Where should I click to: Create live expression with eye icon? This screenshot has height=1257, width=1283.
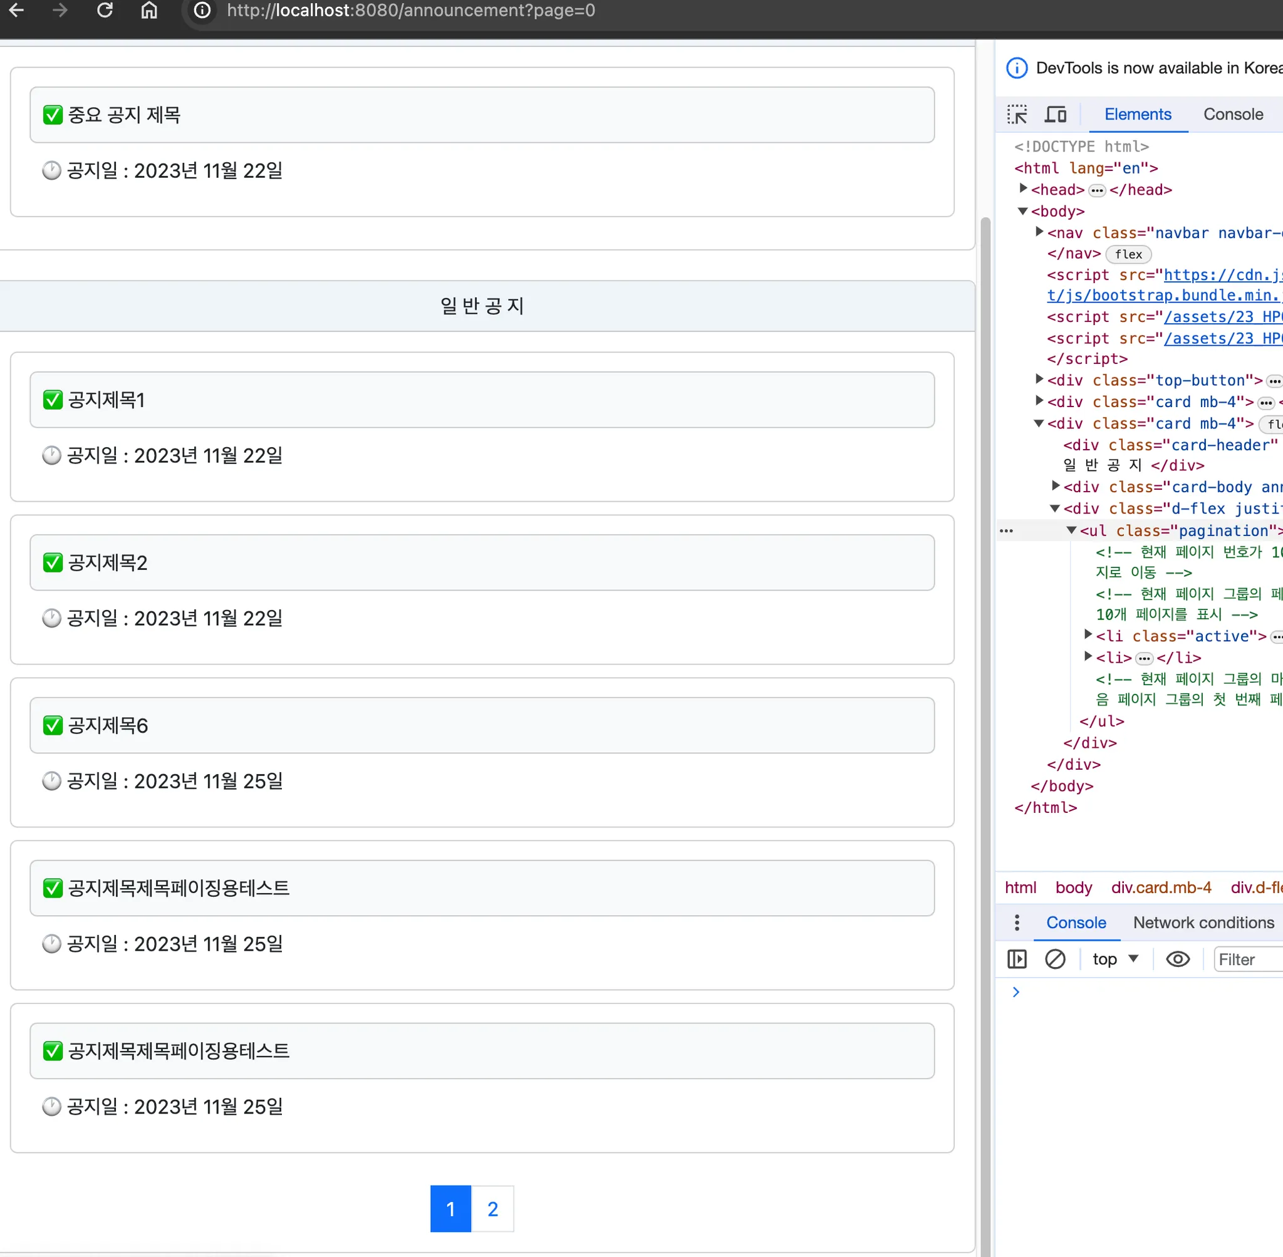point(1178,960)
